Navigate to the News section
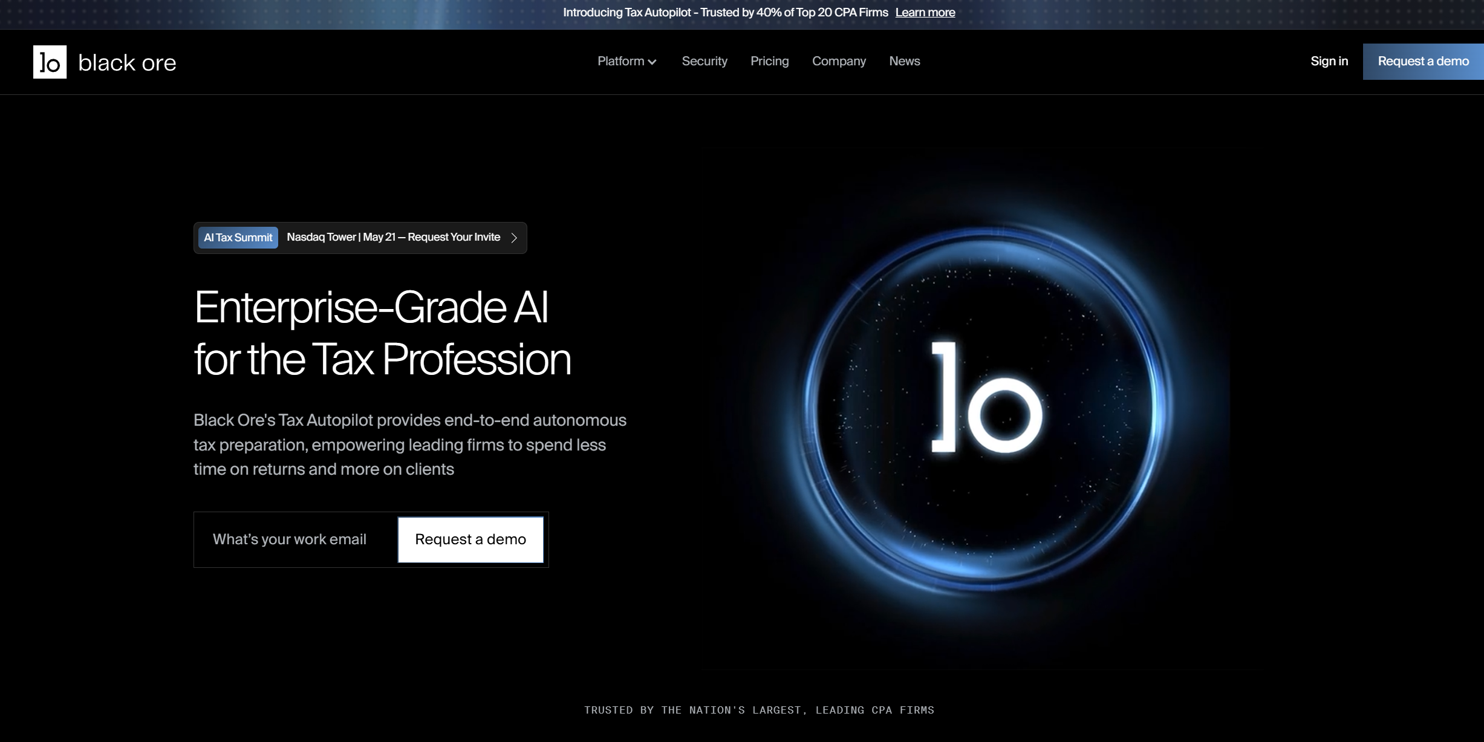Screen dimensions: 1484x742 coord(904,61)
